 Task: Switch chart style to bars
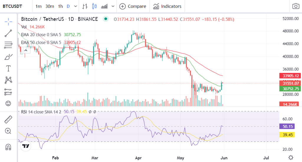[85, 6]
